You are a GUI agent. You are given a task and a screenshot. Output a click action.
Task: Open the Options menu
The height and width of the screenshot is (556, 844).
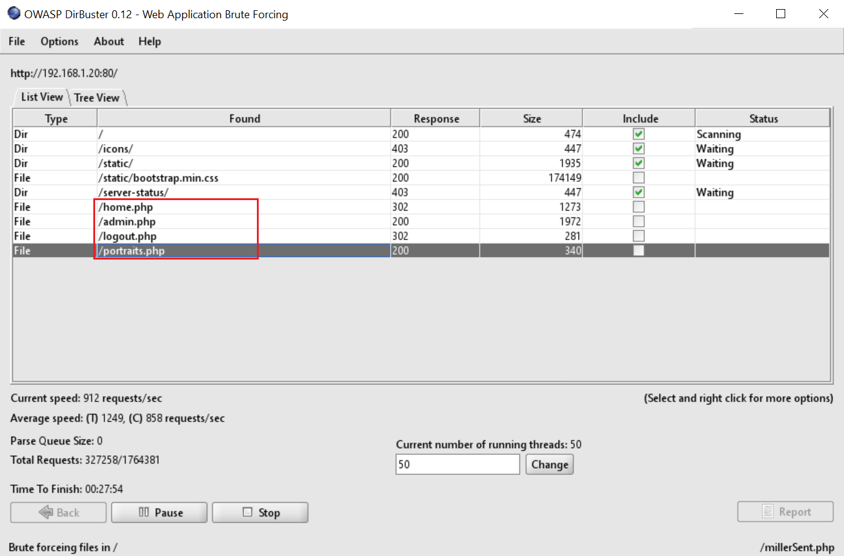coord(59,41)
